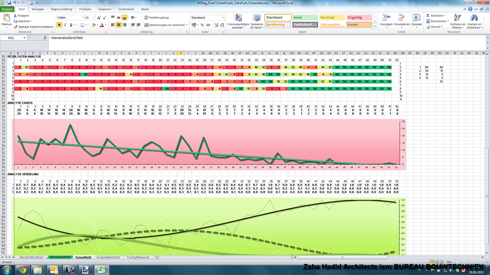Viewport: 490px width, 275px height.
Task: Decrease font size with the small A icon
Action: point(104,18)
